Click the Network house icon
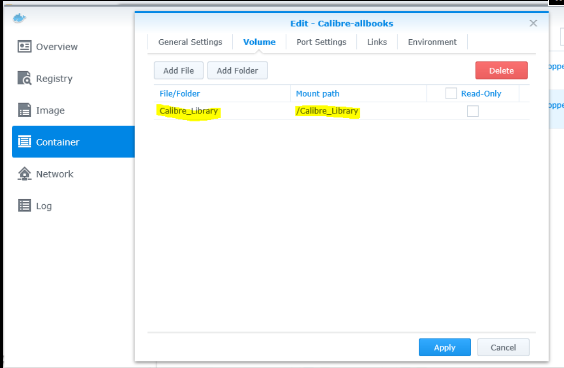This screenshot has height=368, width=564. pos(25,174)
